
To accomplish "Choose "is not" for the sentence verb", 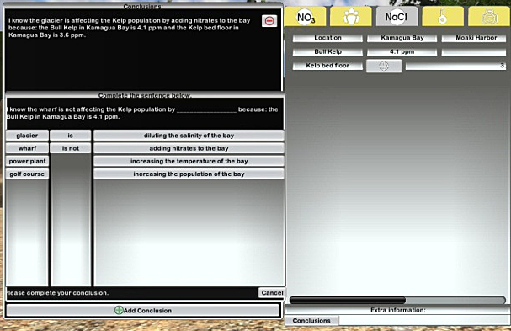I will coord(71,148).
